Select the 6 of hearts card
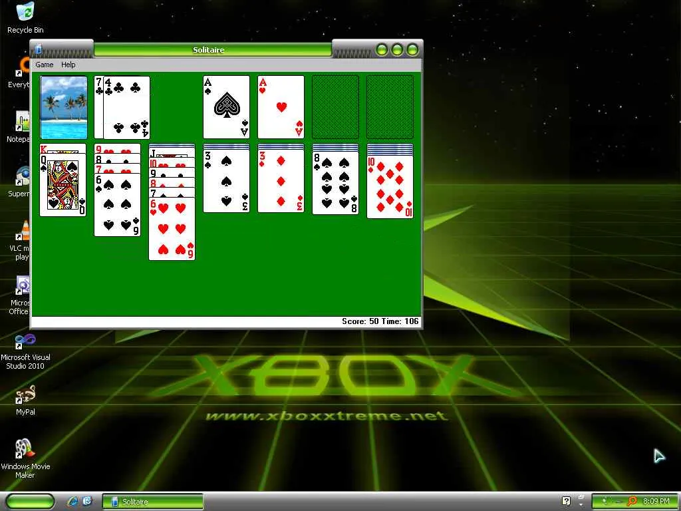This screenshot has width=681, height=511. tap(172, 229)
